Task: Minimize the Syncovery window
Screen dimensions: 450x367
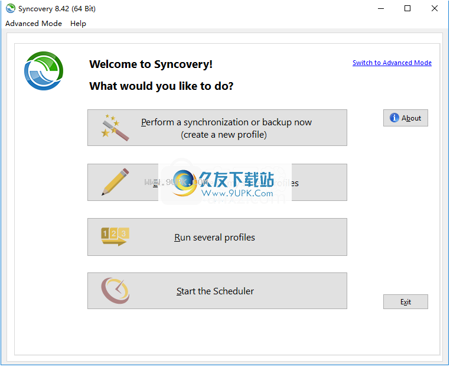Action: pos(381,8)
